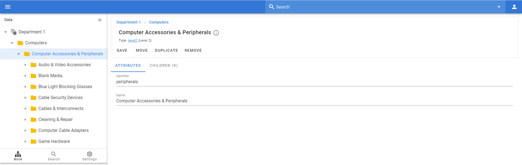Screen dimensions: 522x165
Task: Switch to the Children (8) tab
Action: pyautogui.click(x=163, y=66)
